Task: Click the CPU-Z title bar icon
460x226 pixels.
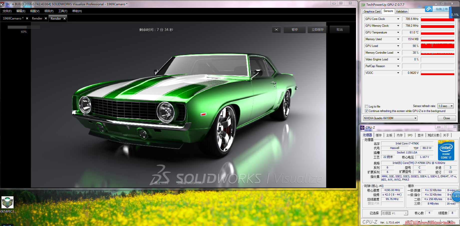Action: pos(362,127)
